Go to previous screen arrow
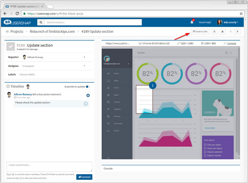The height and width of the screenshot is (183, 248). 231,32
